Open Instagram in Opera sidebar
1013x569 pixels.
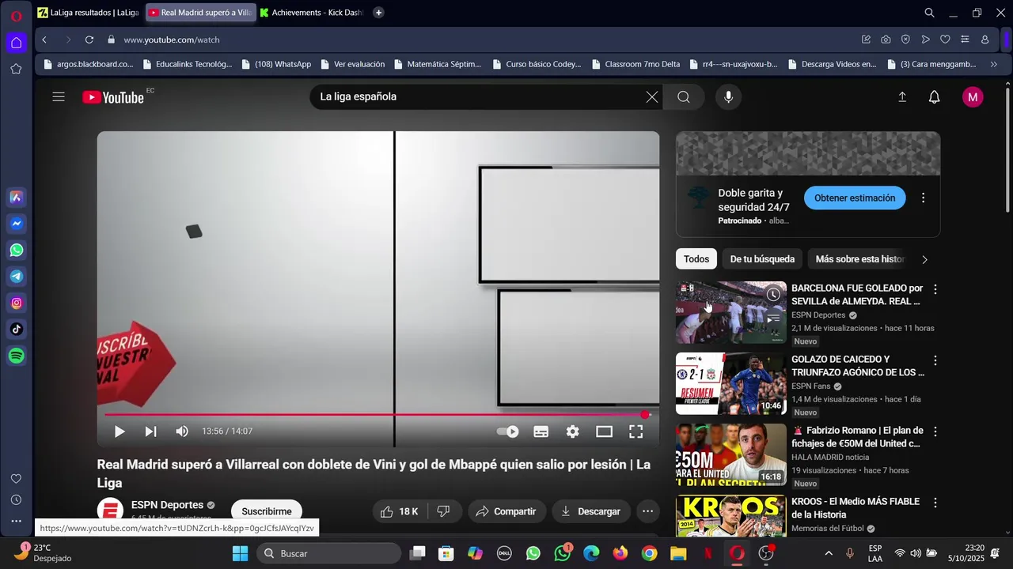pyautogui.click(x=17, y=303)
